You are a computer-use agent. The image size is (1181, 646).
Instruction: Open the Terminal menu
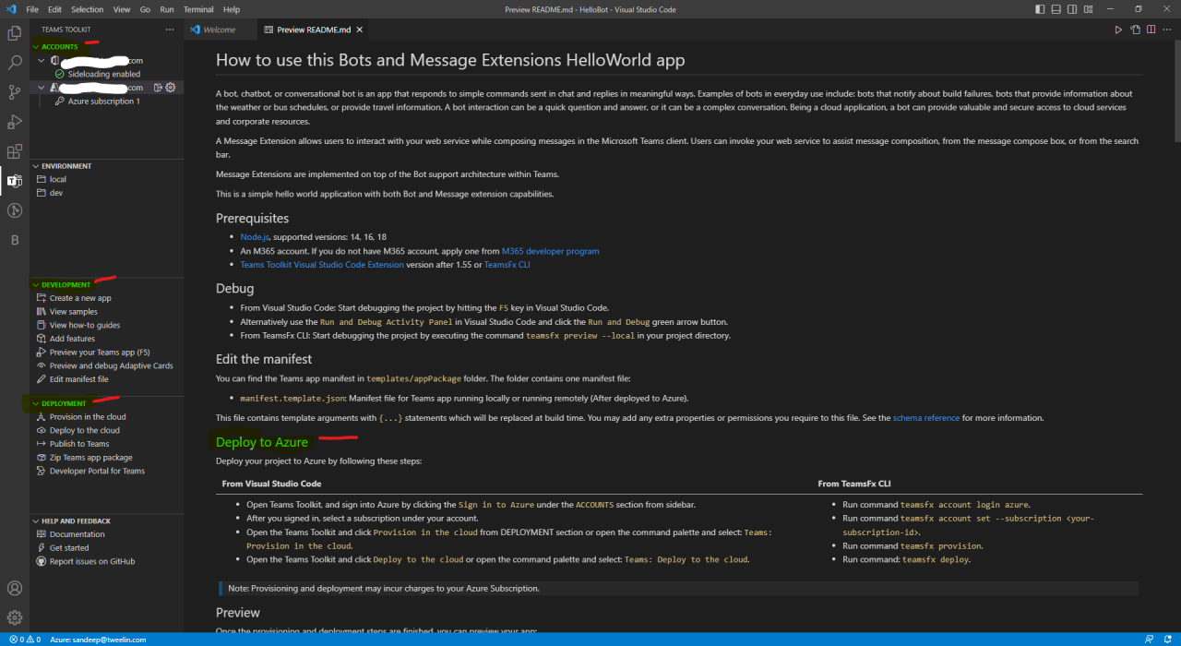pos(198,8)
